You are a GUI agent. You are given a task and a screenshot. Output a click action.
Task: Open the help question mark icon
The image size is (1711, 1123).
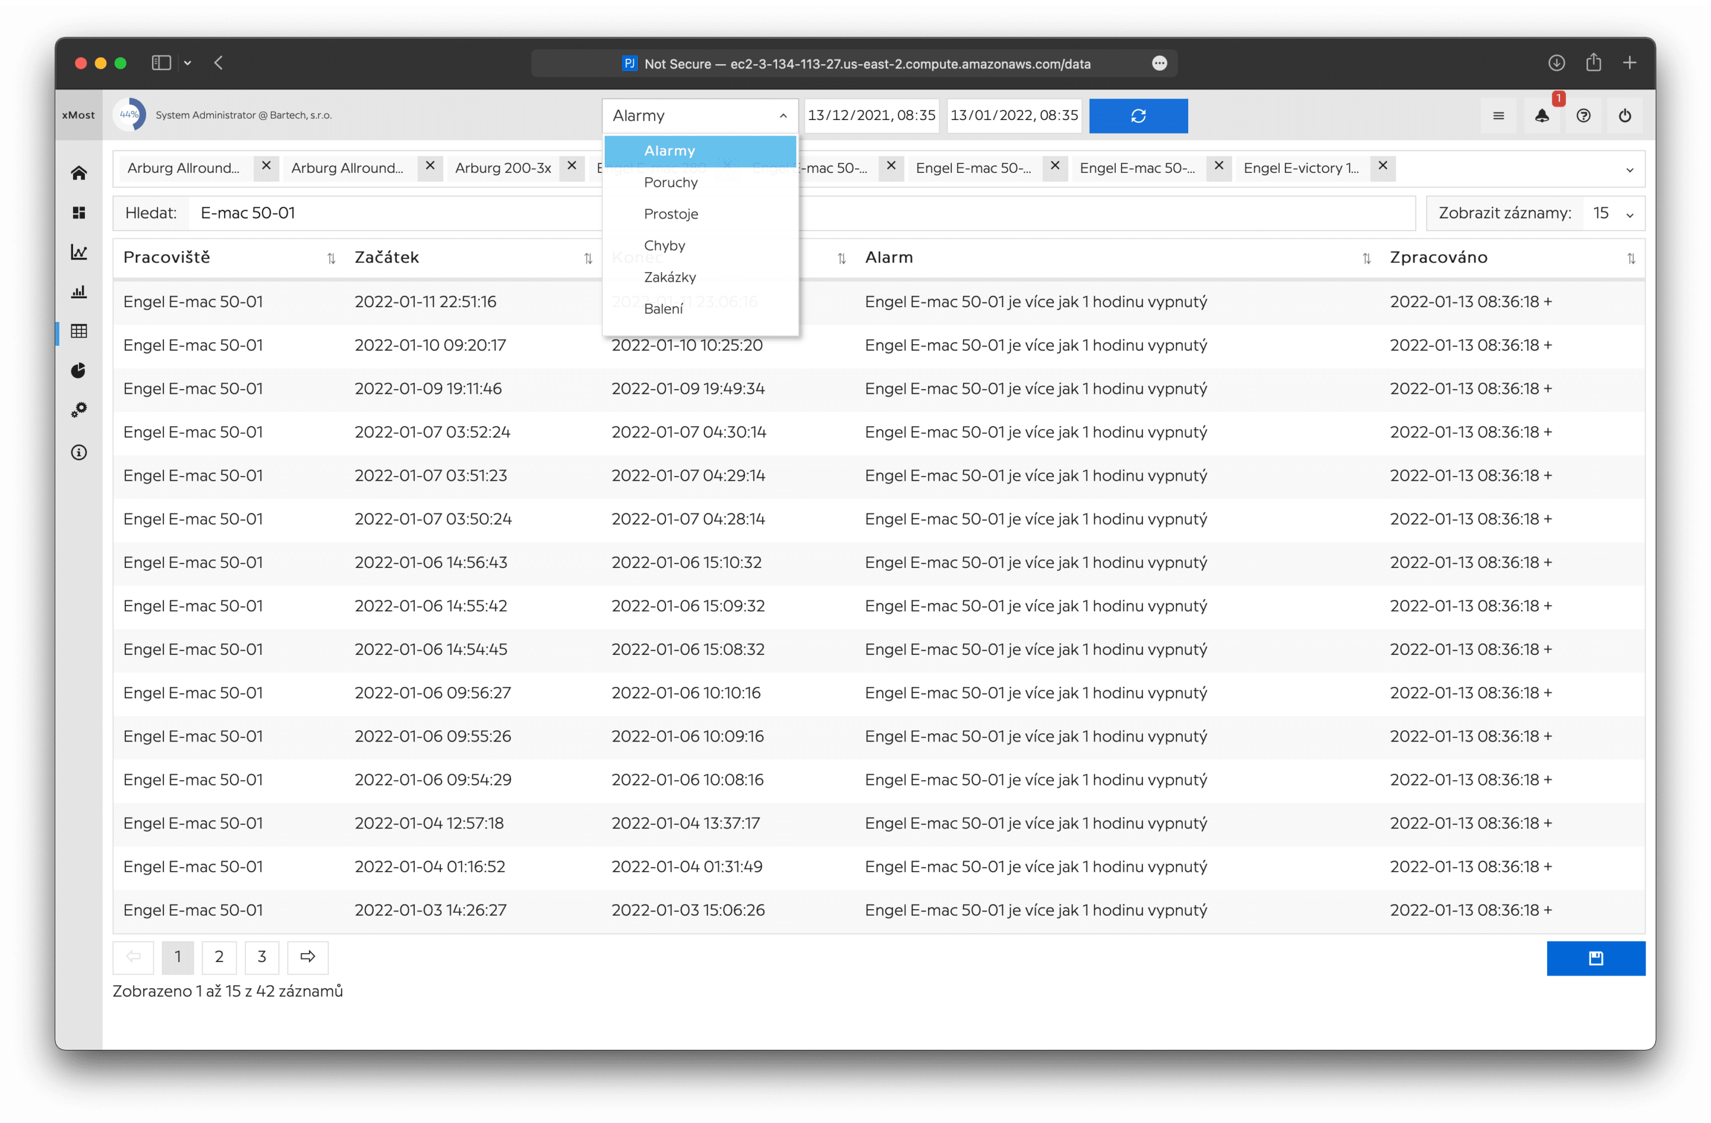pos(1584,116)
